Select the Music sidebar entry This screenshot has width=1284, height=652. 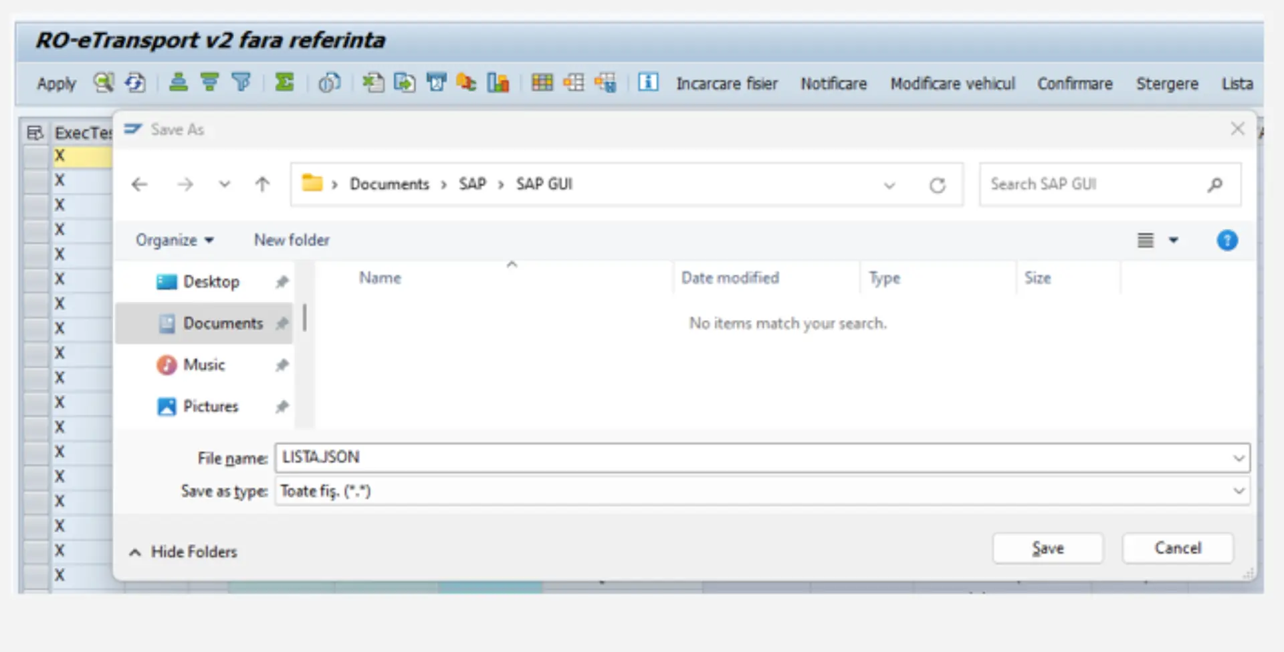tap(203, 365)
